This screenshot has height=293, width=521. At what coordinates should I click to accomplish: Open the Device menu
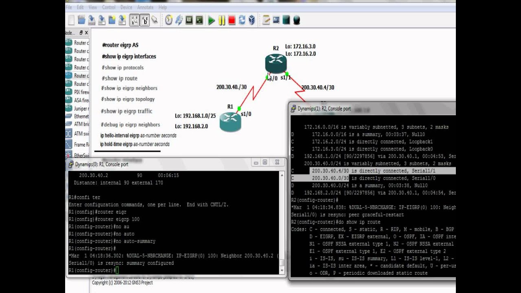pos(126,7)
